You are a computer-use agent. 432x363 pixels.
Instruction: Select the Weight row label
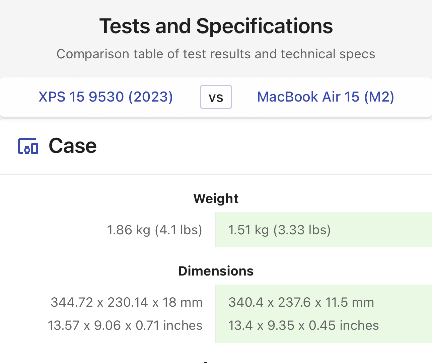coord(216,198)
